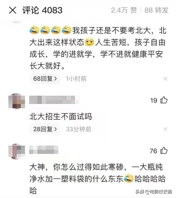
Task: Dismiss the comment posted 1小时前
Action: tap(165, 78)
